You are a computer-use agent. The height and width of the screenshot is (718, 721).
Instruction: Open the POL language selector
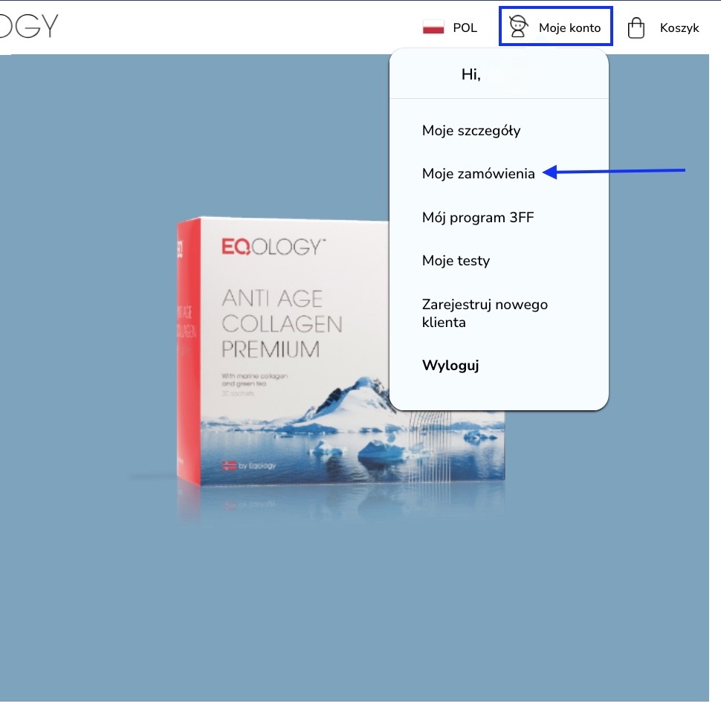point(450,27)
